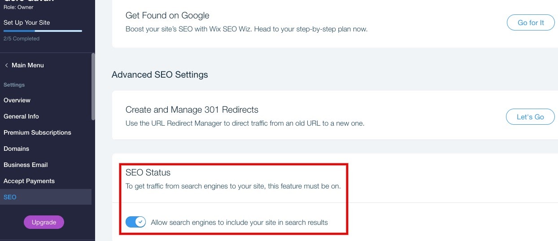Select the highlighted SEO menu item

click(x=10, y=197)
